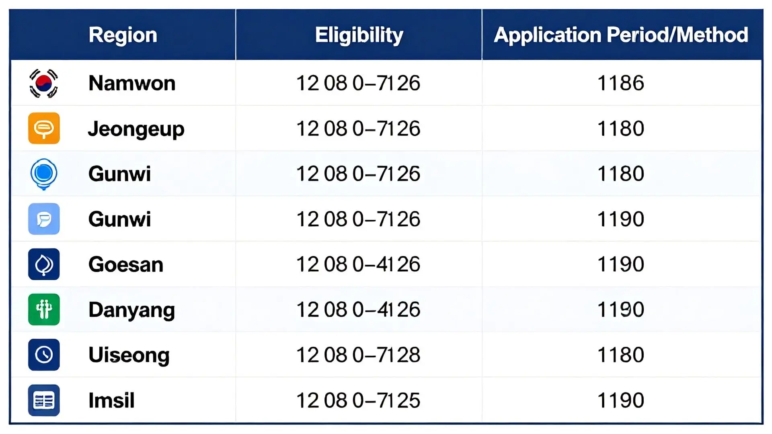
Task: Click the Korean flag icon beside Namwon
Action: [x=44, y=84]
